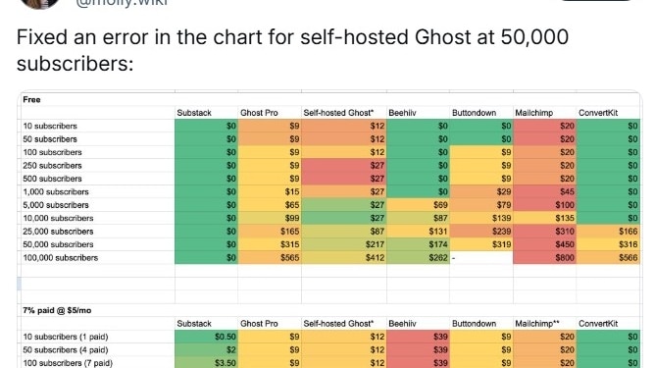The height and width of the screenshot is (368, 654).
Task: Select the red $800 Mailchimp cell
Action: tap(545, 257)
